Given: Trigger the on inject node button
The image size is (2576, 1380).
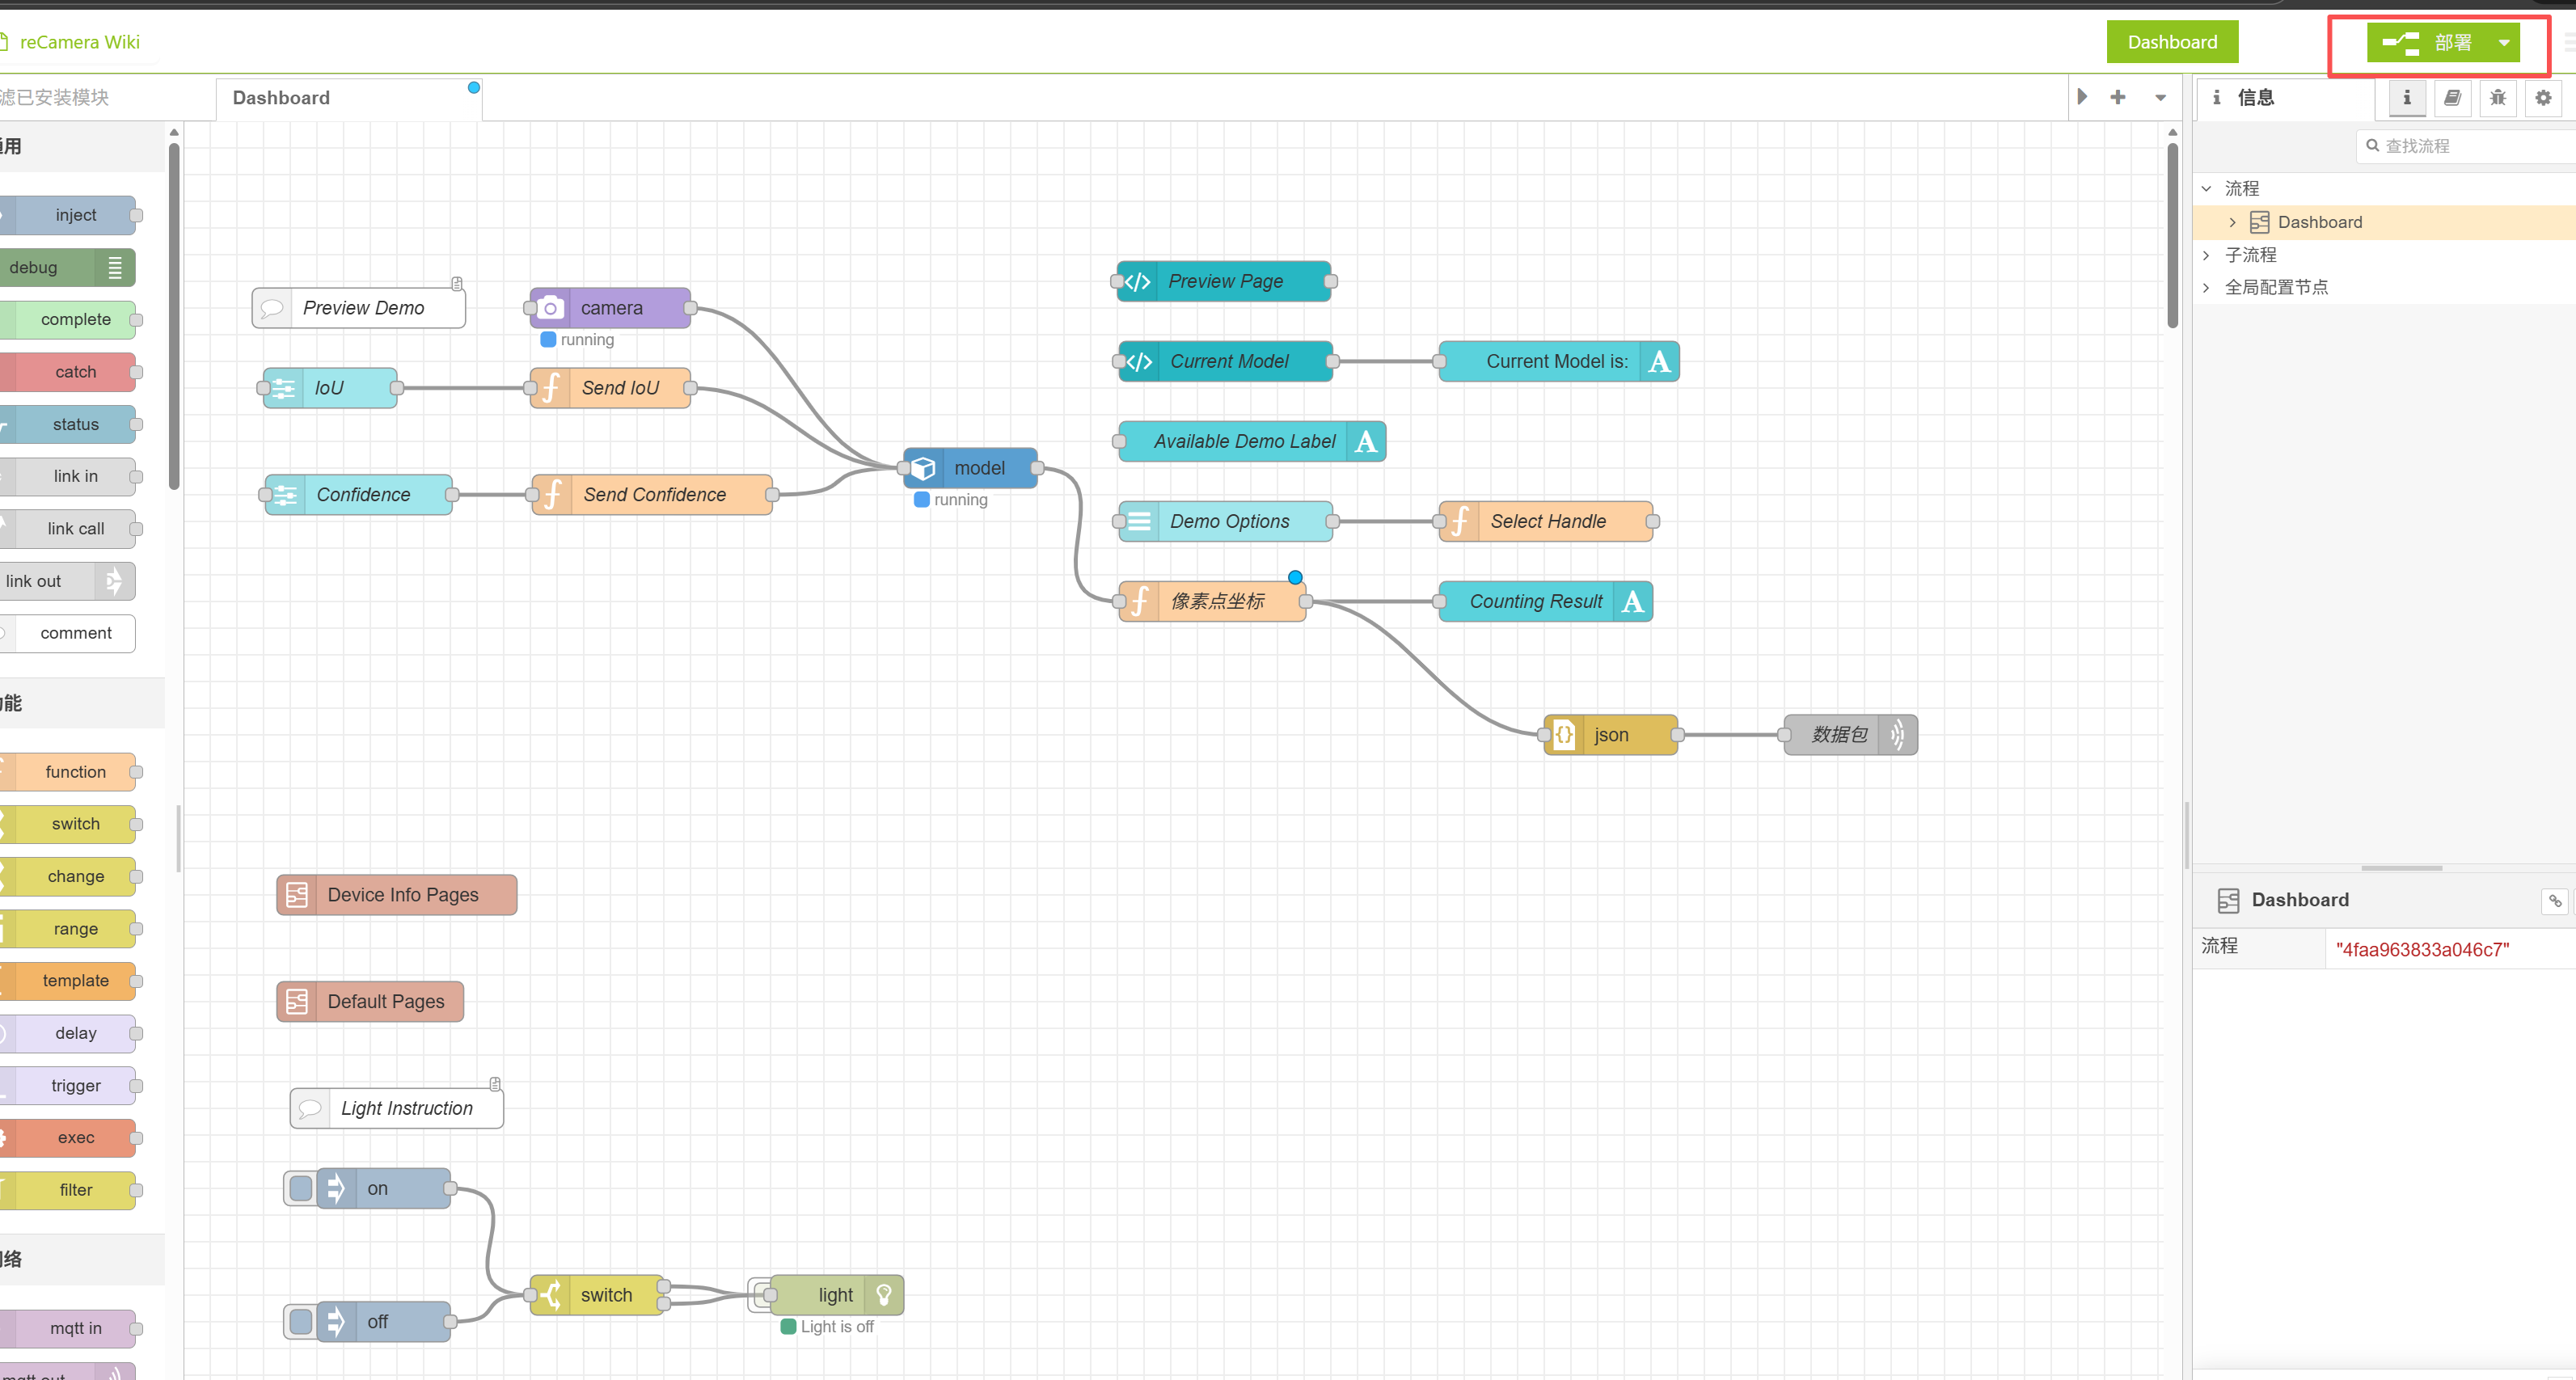Looking at the screenshot, I should (300, 1189).
